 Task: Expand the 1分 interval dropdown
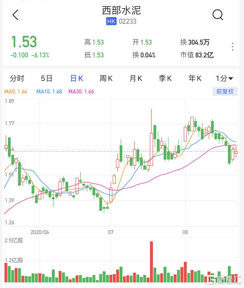(x=224, y=78)
